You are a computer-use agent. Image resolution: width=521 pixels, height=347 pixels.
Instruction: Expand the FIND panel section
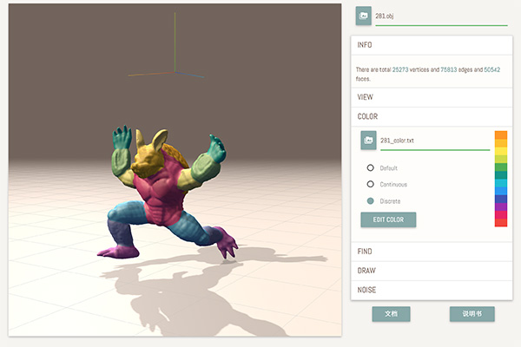pos(432,252)
